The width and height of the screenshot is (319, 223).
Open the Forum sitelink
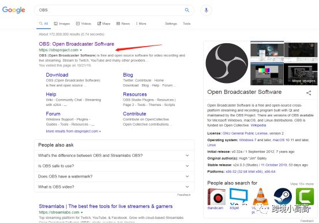coord(53,114)
